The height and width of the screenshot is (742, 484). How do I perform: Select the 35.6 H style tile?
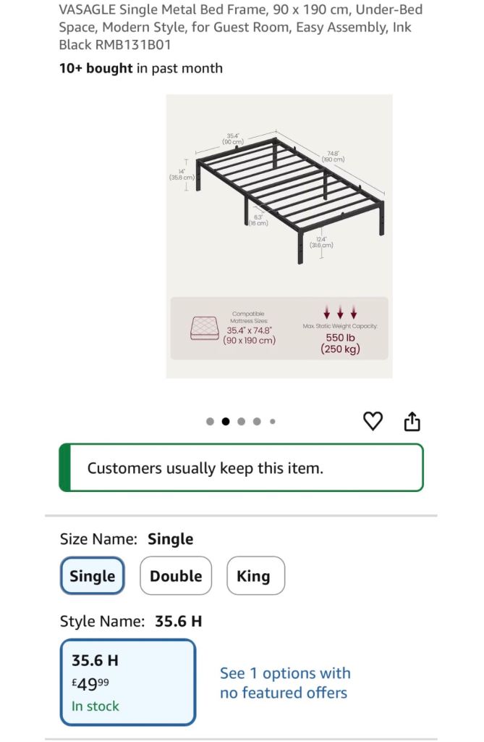[x=127, y=682]
